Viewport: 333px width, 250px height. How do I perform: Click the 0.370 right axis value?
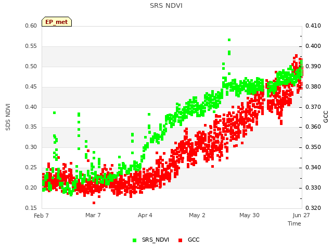[x=313, y=107]
